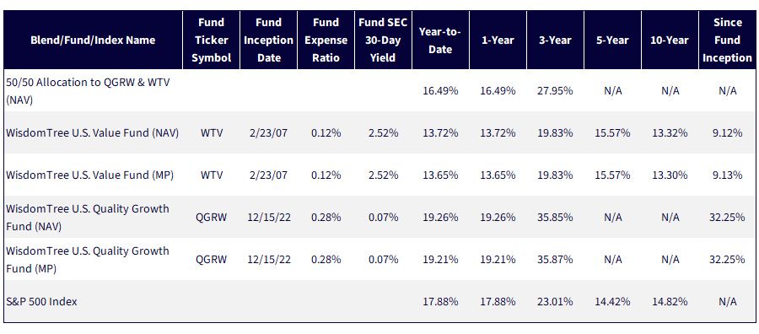Click WisdomTree U.S. Value Fund (MP) name
Screen dimensions: 759x334
90,175
